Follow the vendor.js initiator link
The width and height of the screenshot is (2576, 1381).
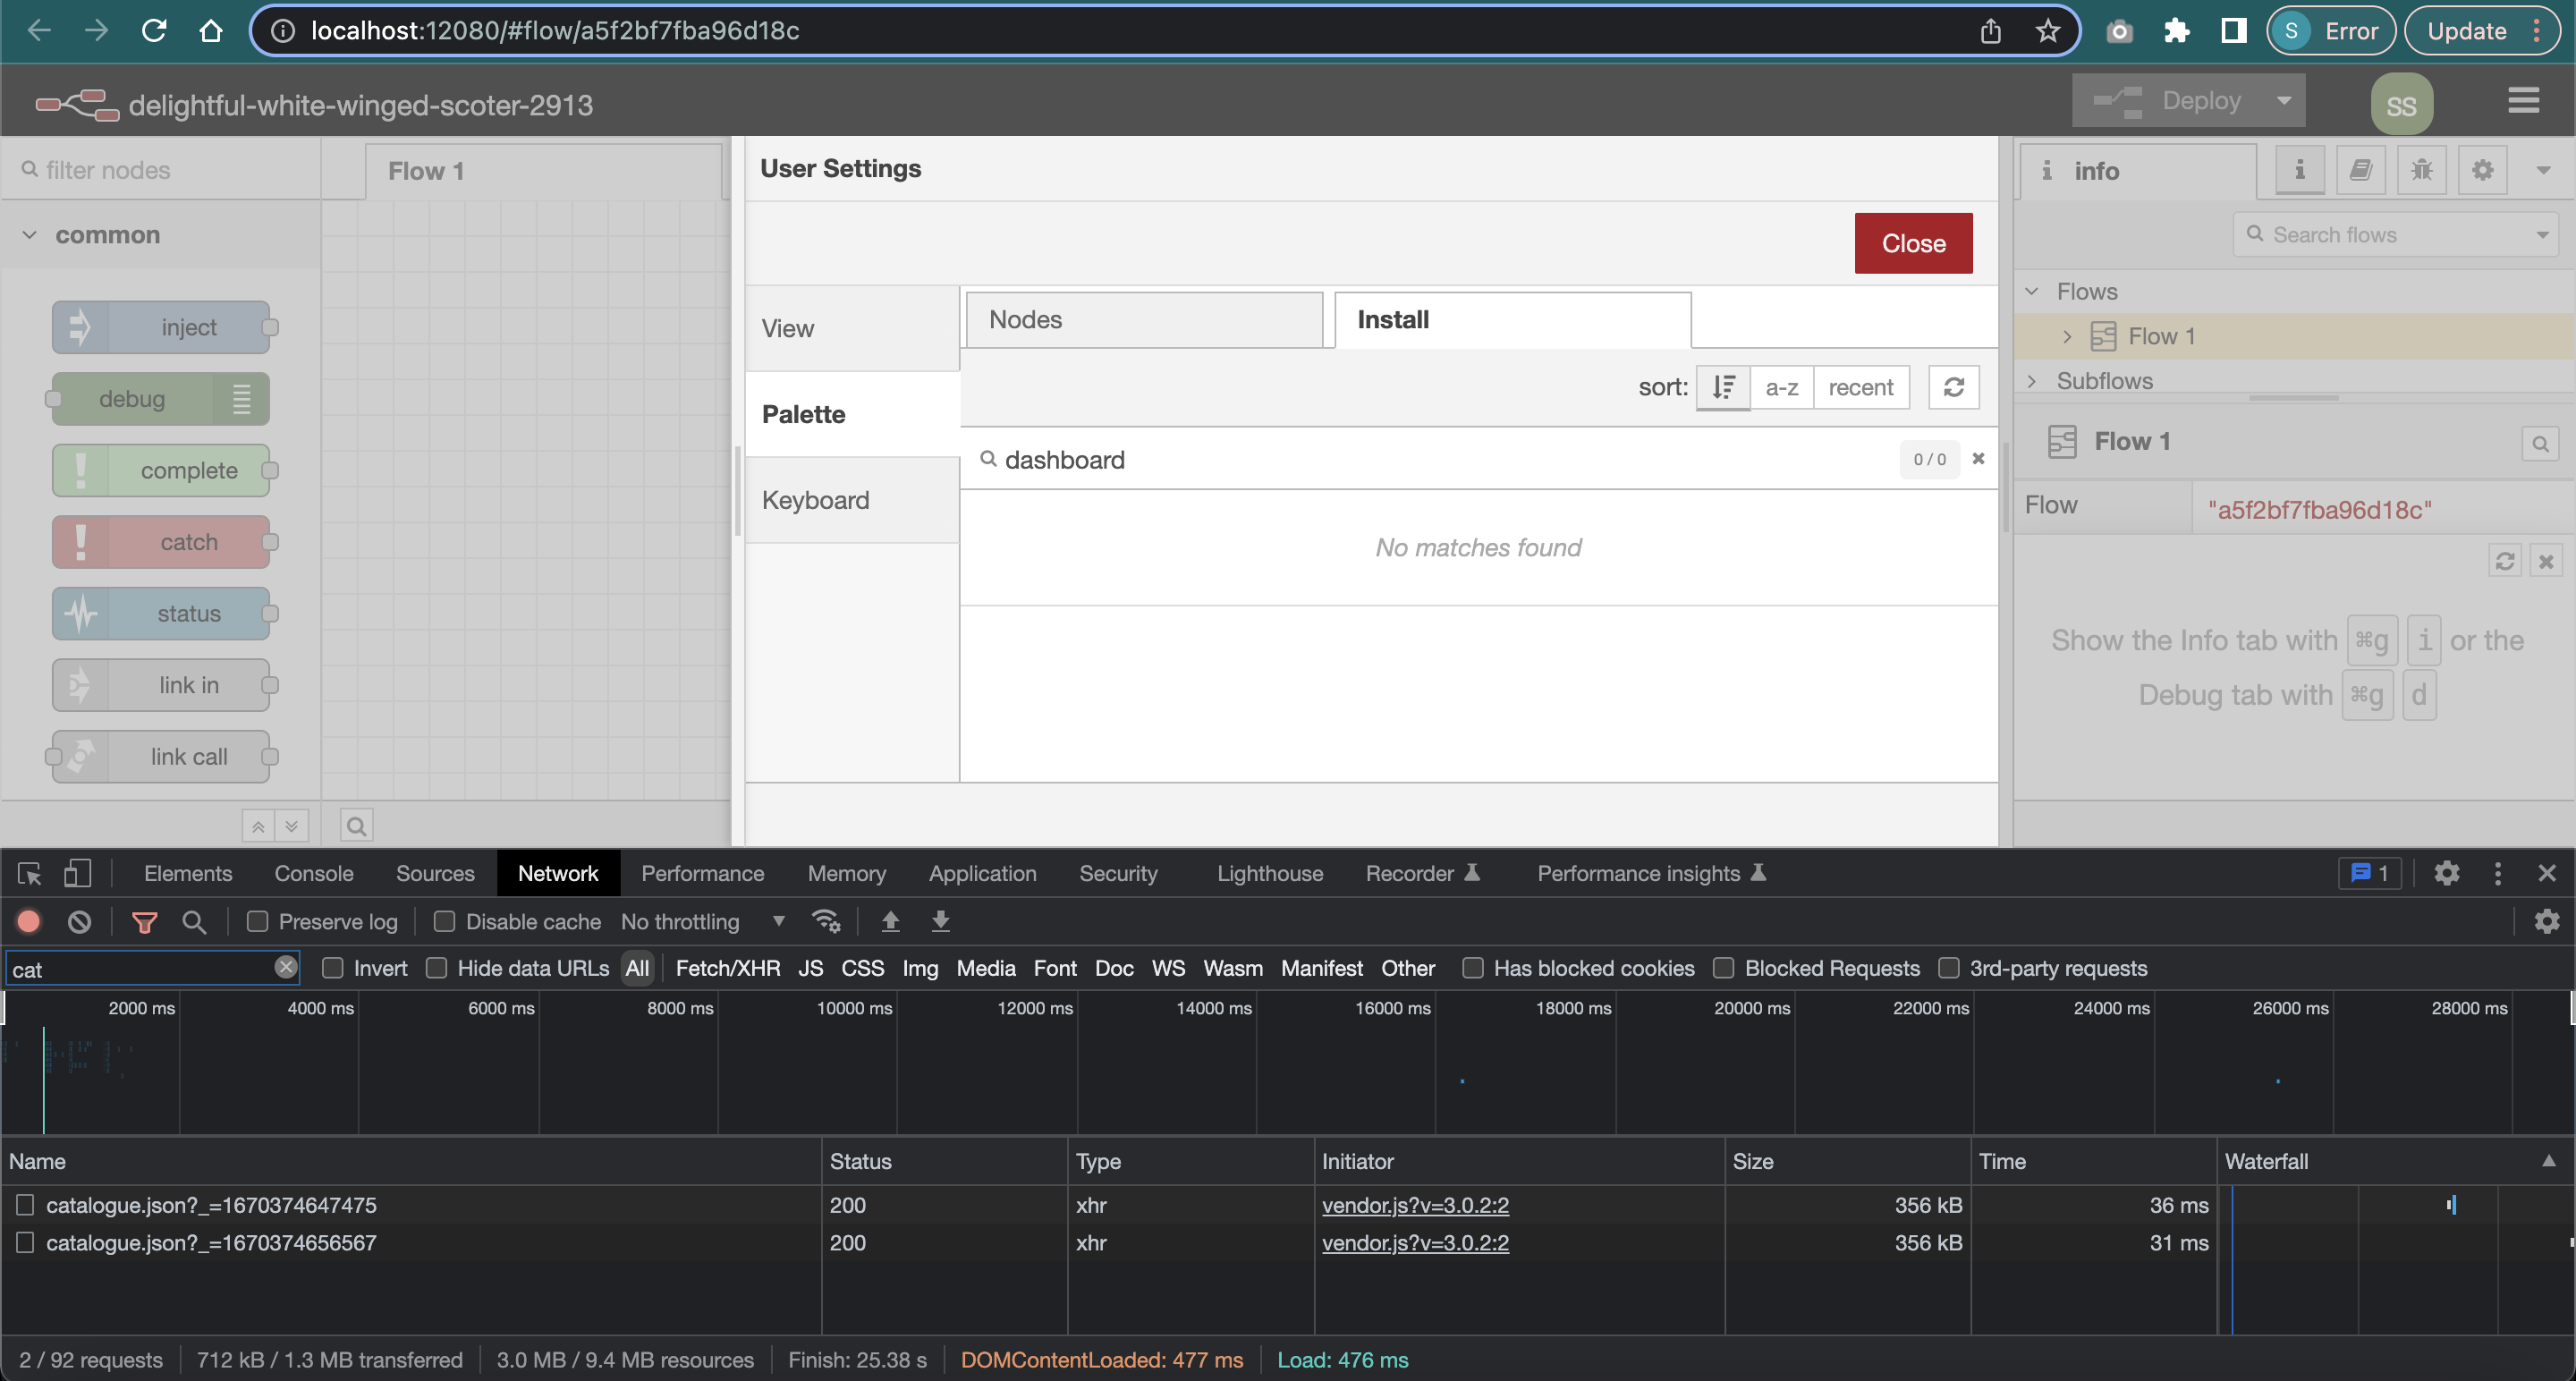pos(1415,1205)
